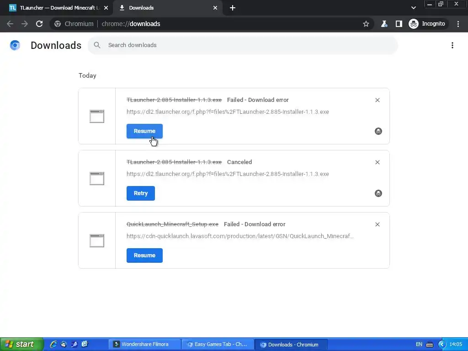Viewport: 468px width, 351px height.
Task: Click the file icon of the QuickLaunch download
Action: [97, 240]
